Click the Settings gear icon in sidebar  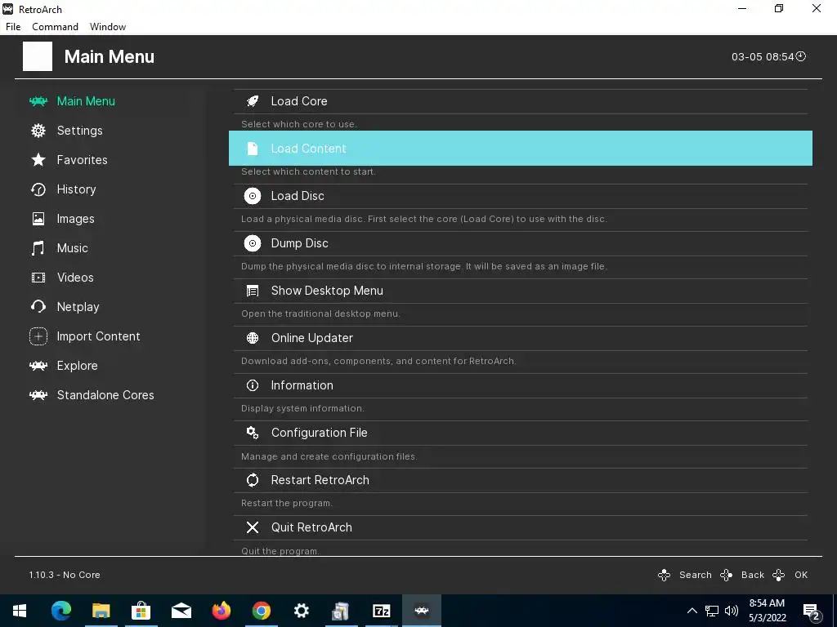point(38,131)
